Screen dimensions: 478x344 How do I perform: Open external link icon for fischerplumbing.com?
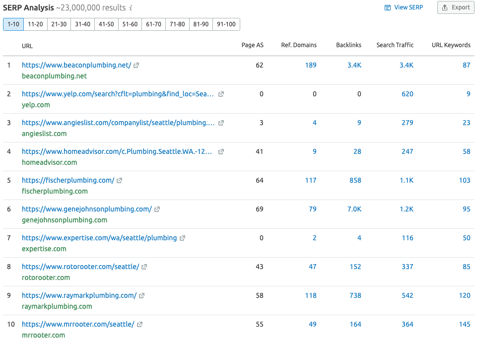[119, 181]
